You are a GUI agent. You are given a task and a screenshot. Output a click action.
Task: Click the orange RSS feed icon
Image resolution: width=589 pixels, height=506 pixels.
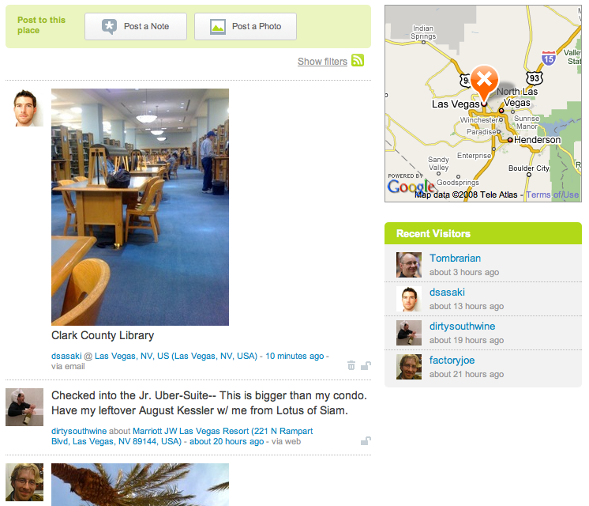[357, 60]
